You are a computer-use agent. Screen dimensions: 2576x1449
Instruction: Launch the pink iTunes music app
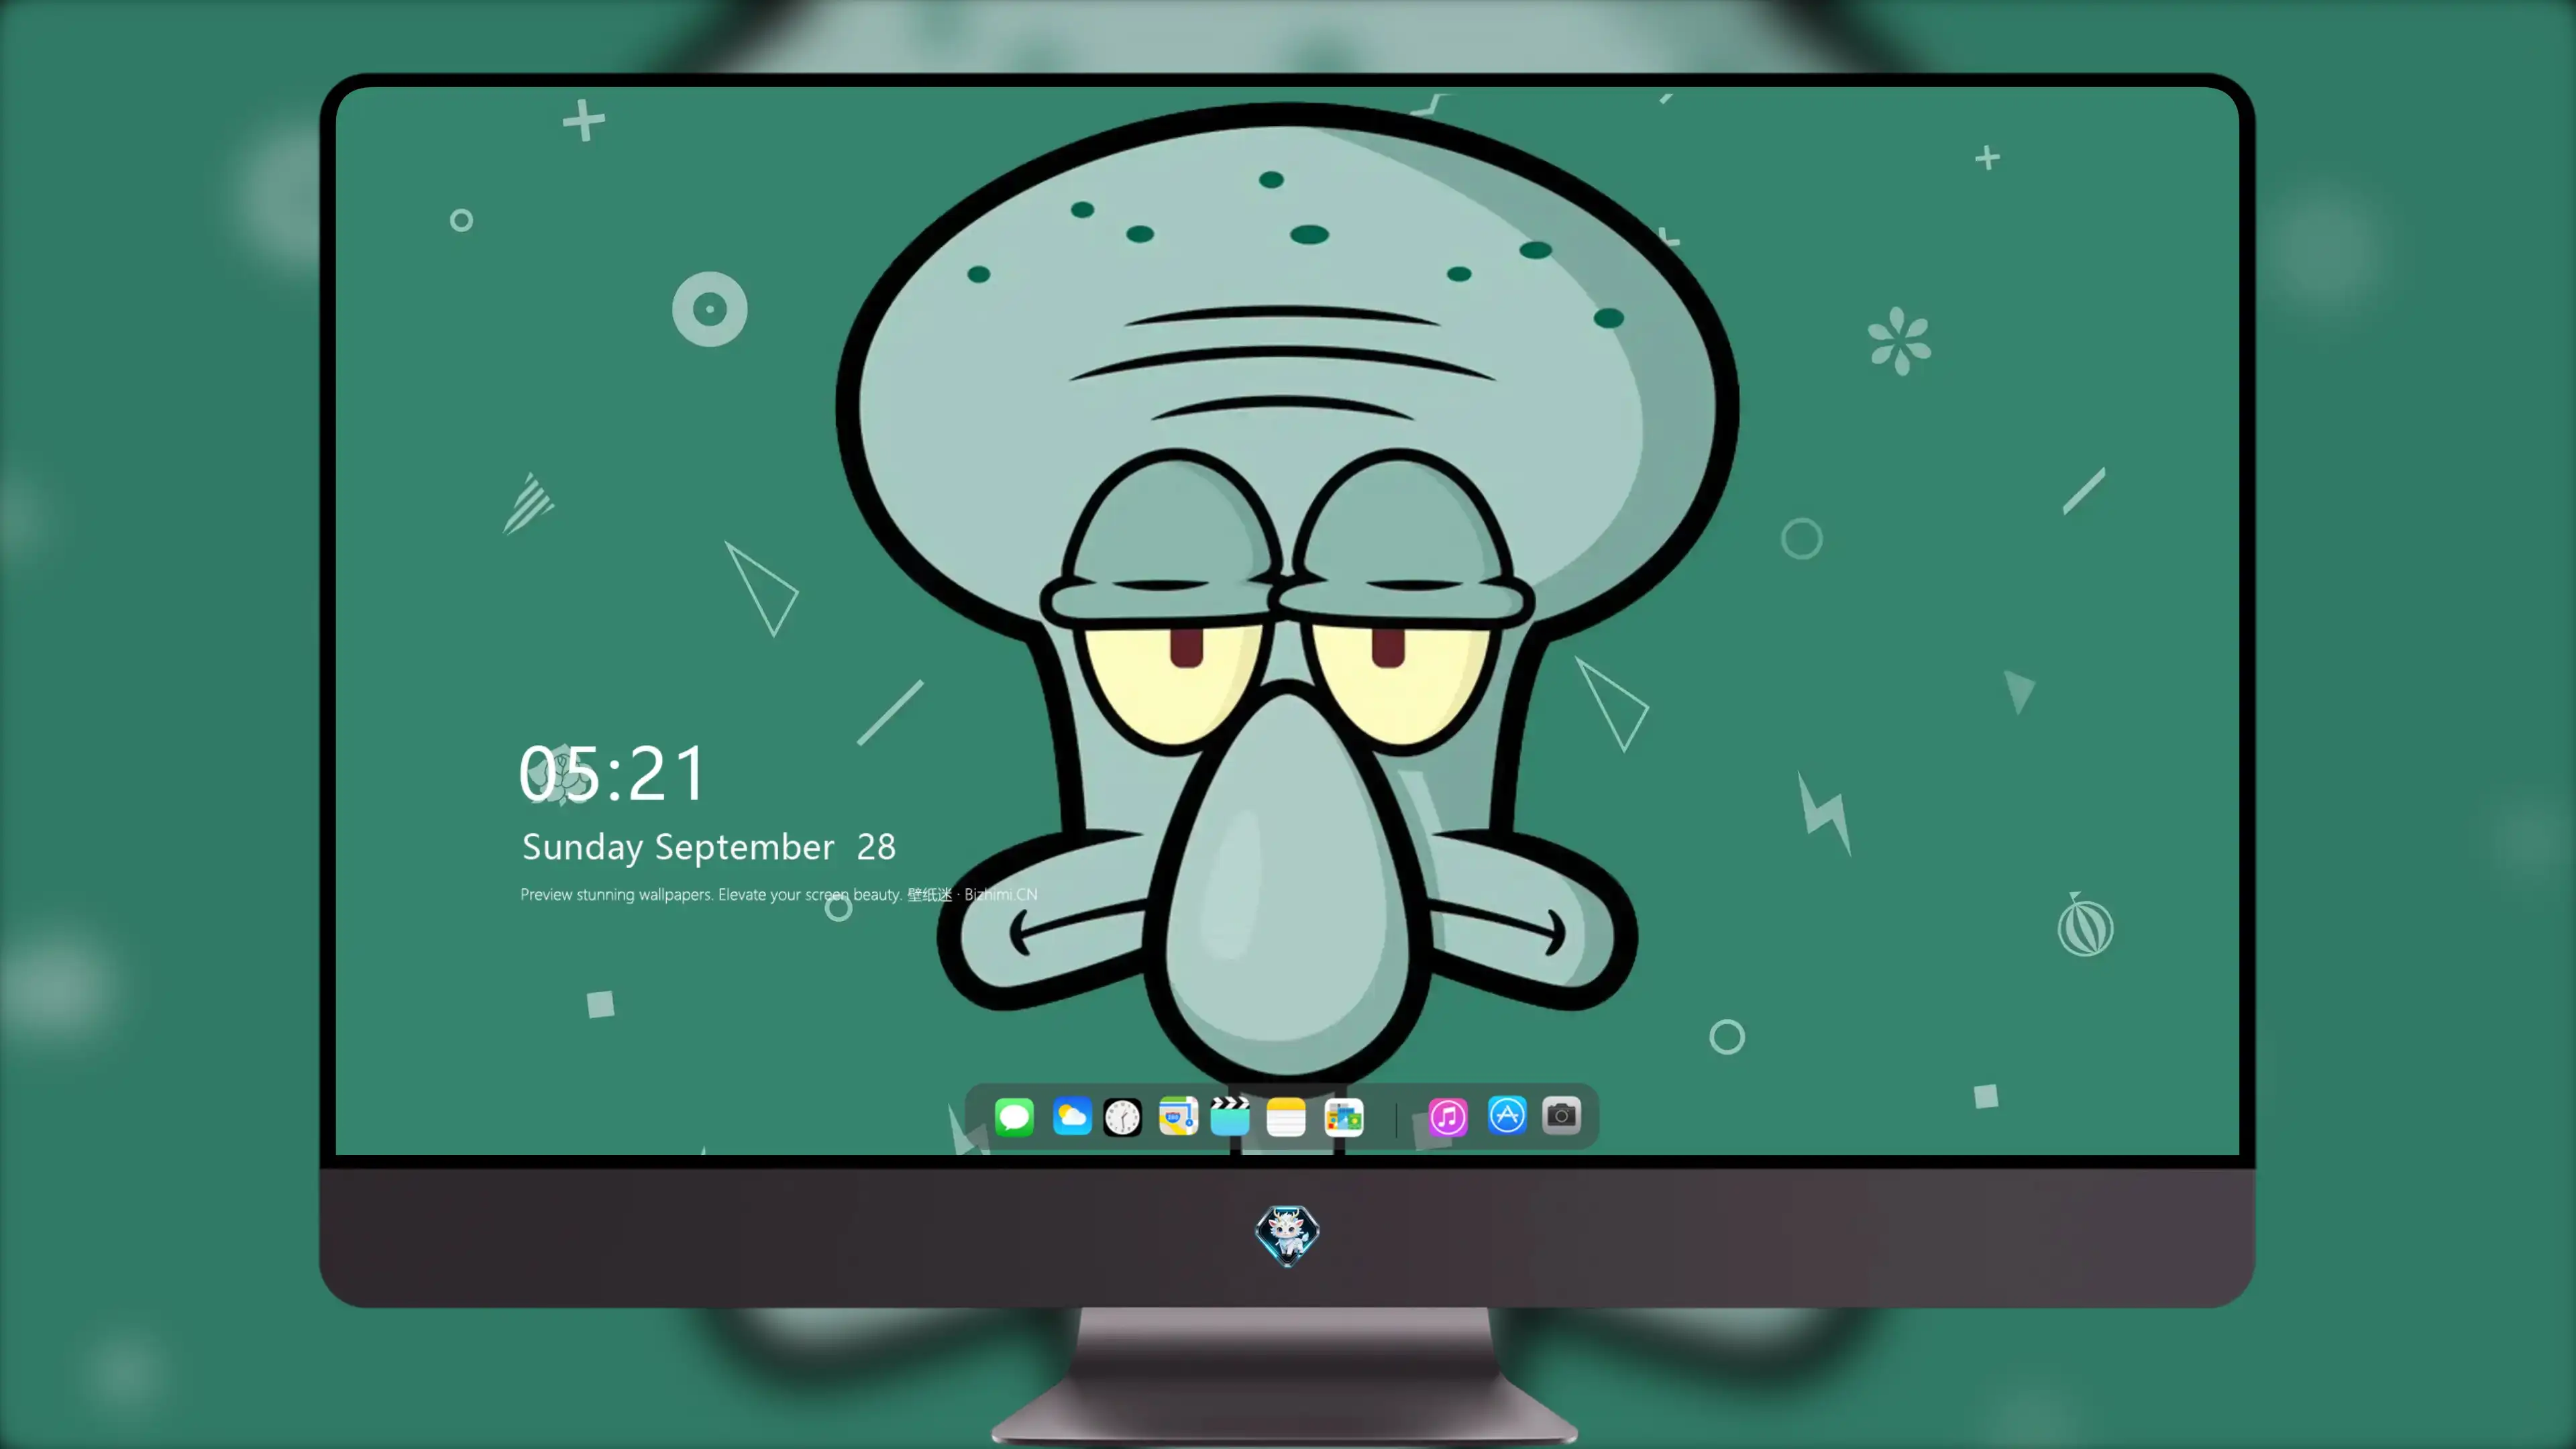(1448, 1117)
